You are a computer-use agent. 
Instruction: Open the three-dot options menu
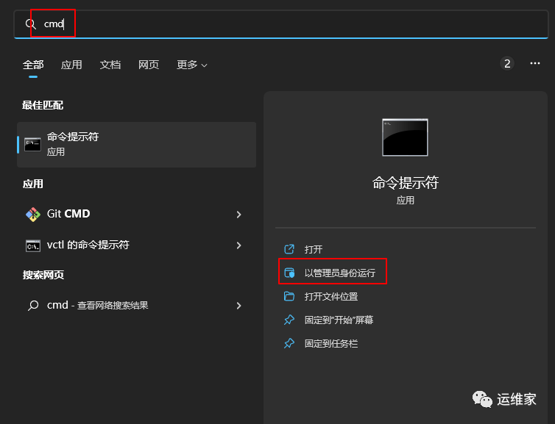535,63
